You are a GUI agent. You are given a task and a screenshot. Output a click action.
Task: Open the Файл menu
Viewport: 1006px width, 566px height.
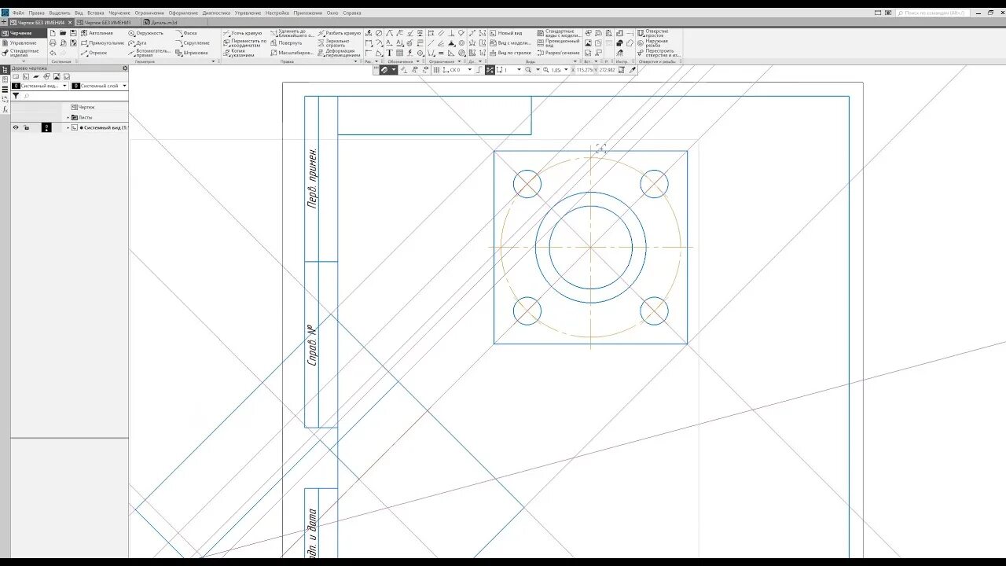point(18,13)
